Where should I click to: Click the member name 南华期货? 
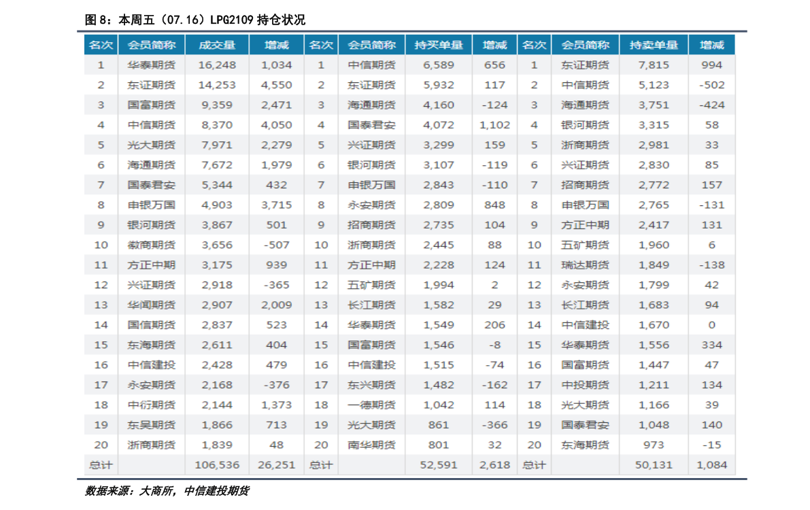coord(371,445)
